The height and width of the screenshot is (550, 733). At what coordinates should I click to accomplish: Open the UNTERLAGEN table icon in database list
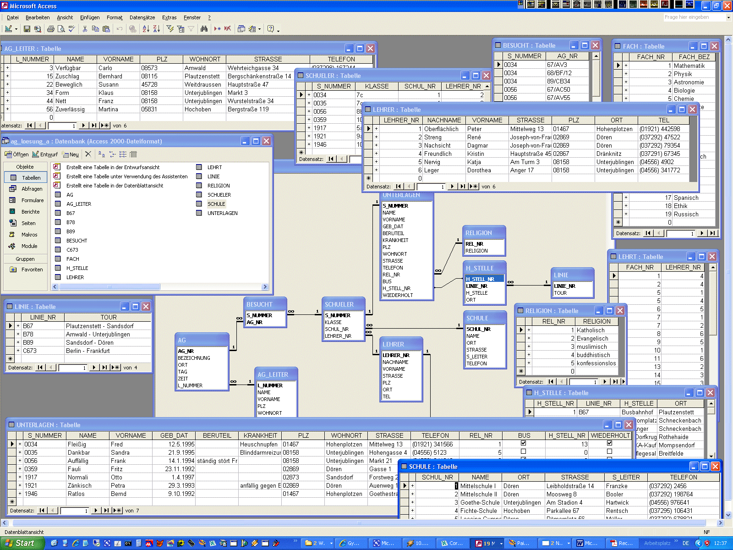coord(199,213)
